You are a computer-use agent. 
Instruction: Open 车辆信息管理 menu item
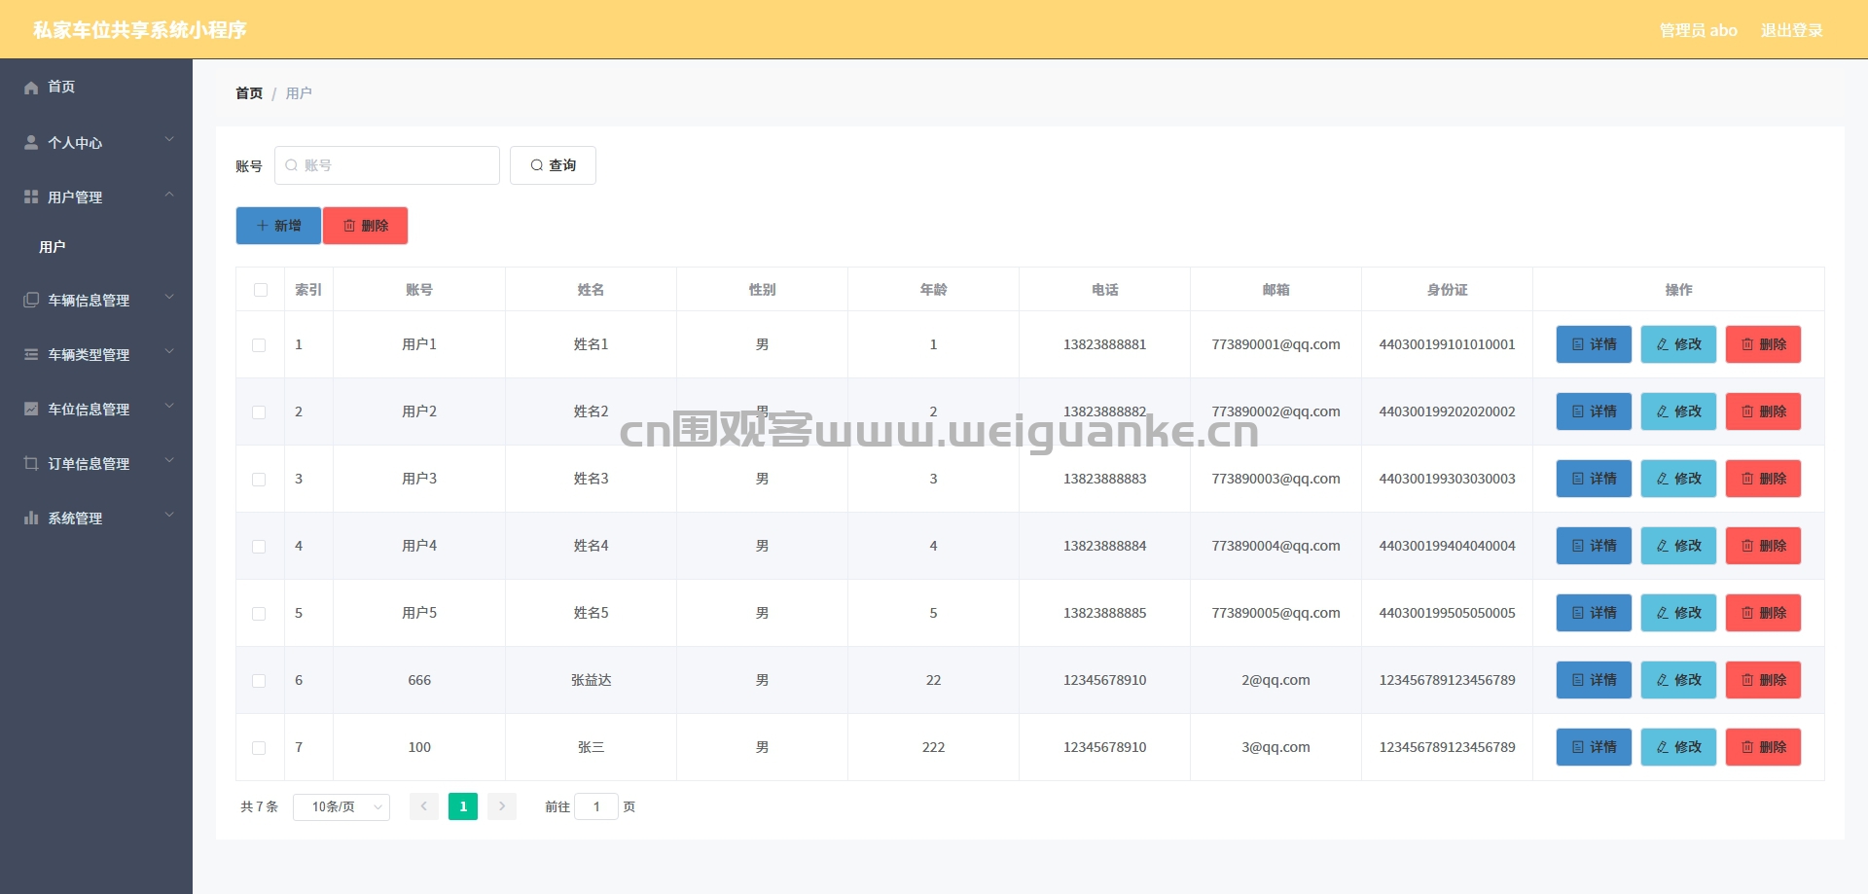(x=96, y=301)
